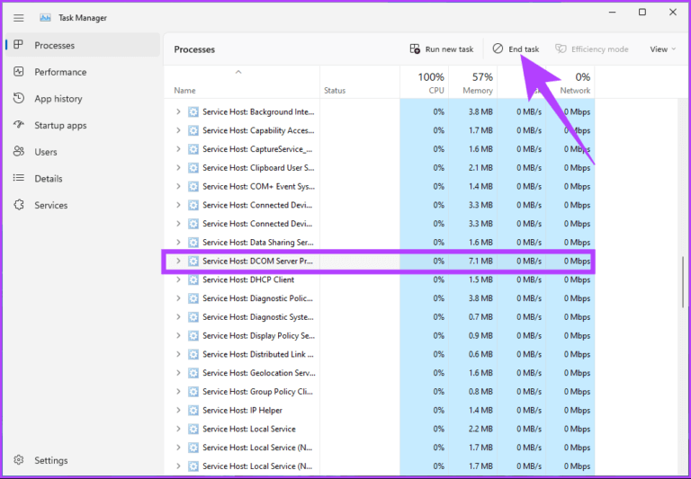Select Service Host: Geolocation Serv... process name

point(259,373)
